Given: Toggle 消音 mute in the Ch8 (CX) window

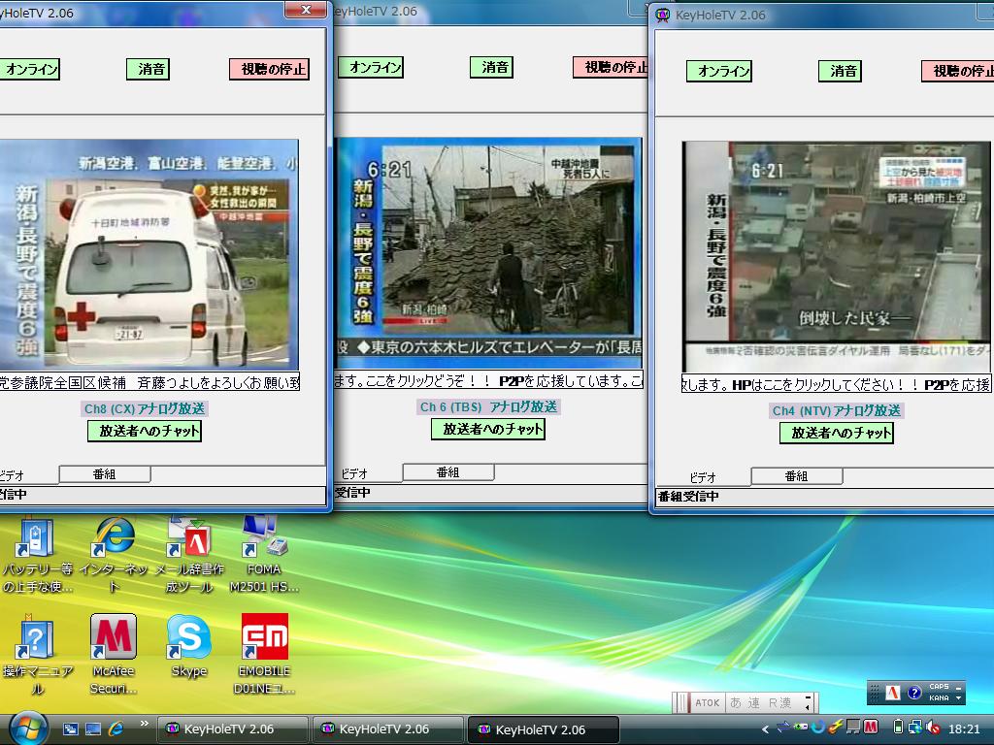Looking at the screenshot, I should pos(149,69).
